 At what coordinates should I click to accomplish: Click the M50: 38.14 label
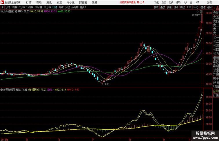click(60, 90)
